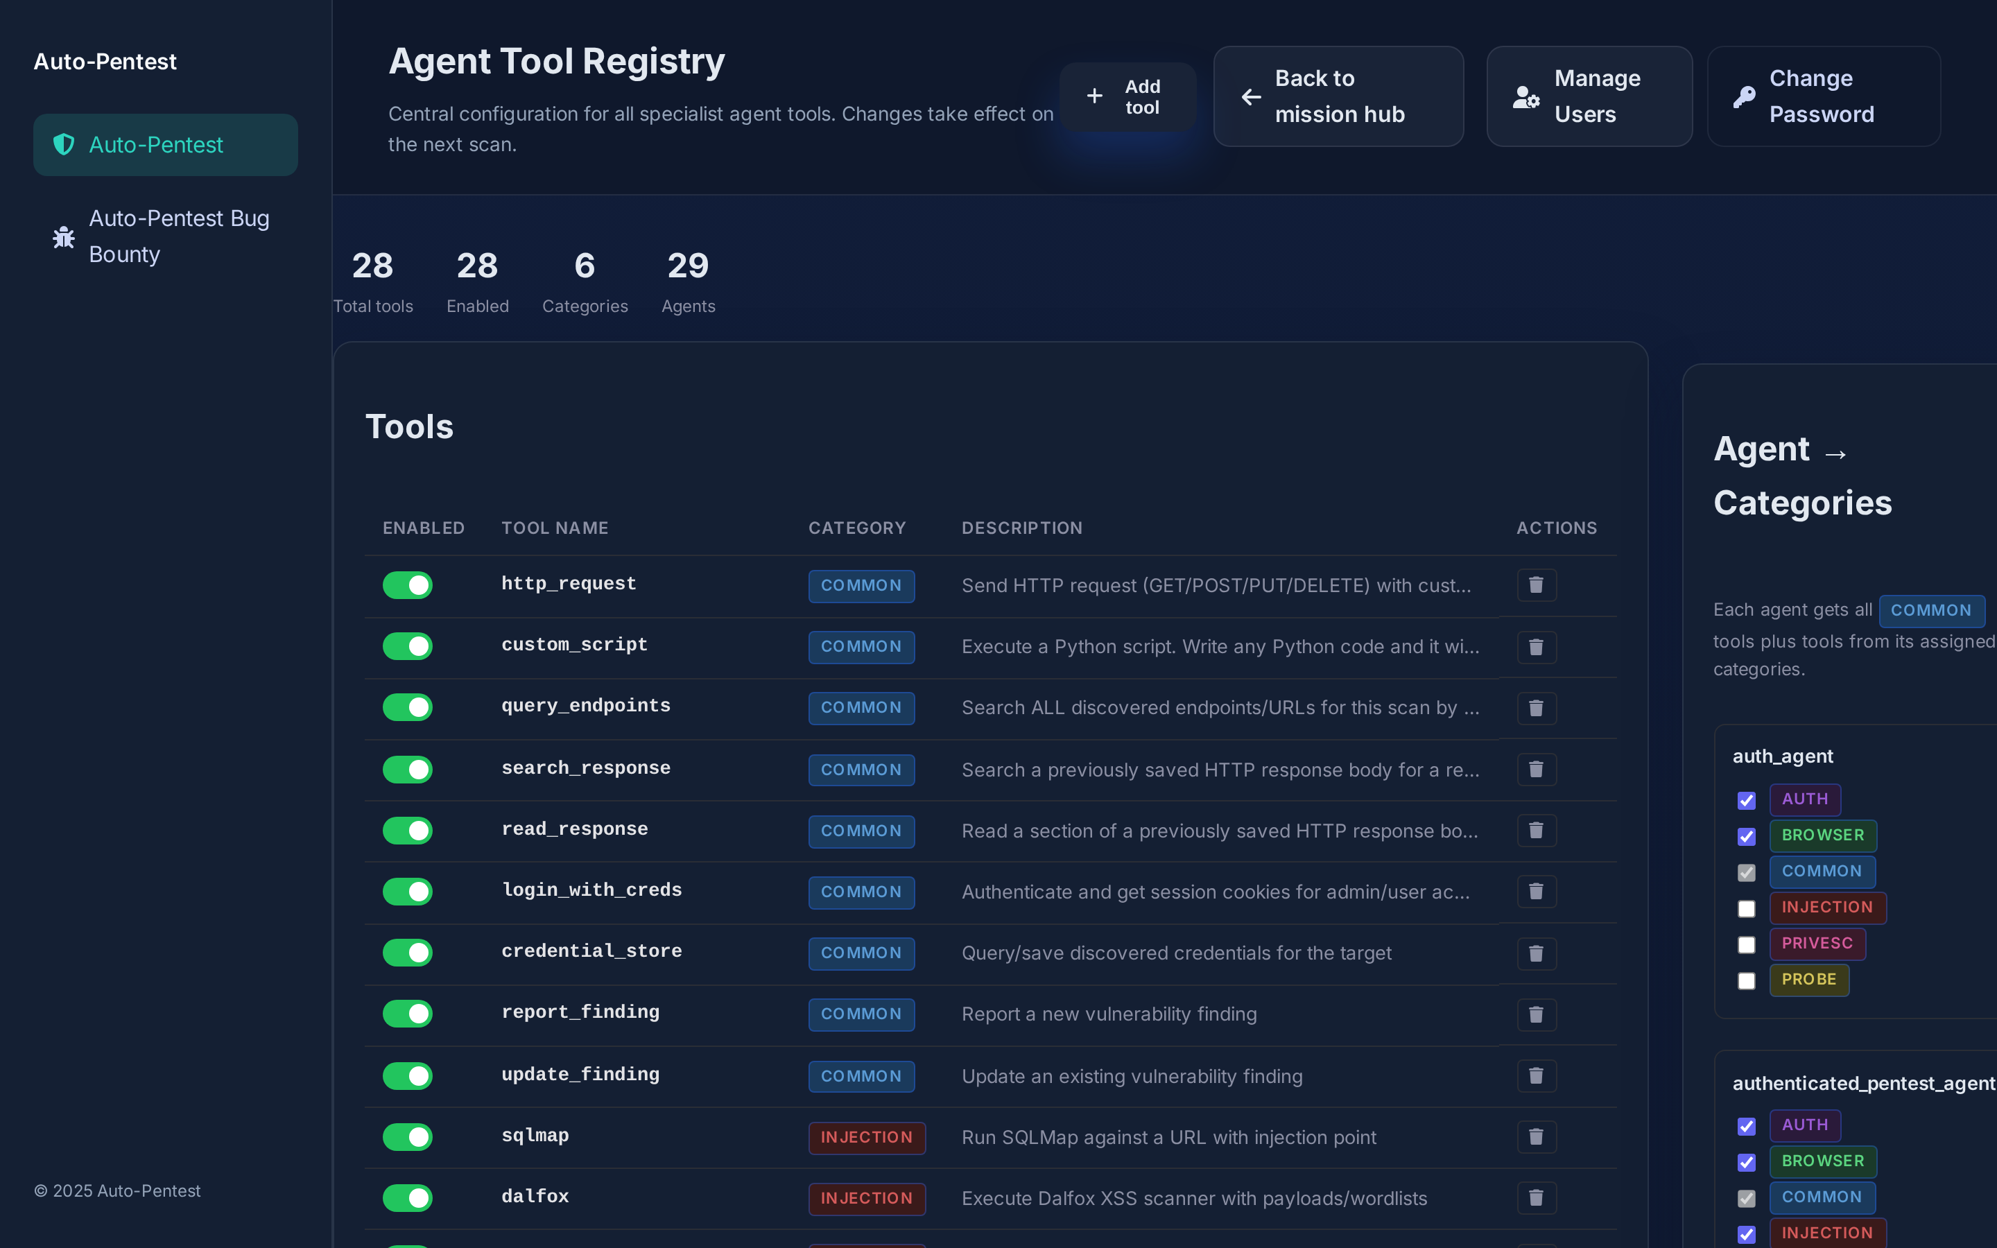This screenshot has height=1248, width=1997.
Task: Click the plus icon on Add tool
Action: pyautogui.click(x=1093, y=96)
